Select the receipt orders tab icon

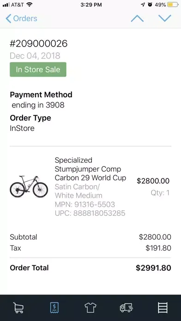coord(54,308)
